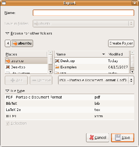Click the Cancel button
The height and width of the screenshot is (147, 139).
(97, 138)
